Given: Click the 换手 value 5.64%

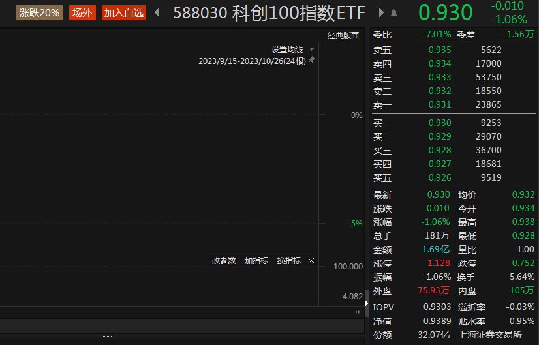Looking at the screenshot, I should tap(522, 277).
